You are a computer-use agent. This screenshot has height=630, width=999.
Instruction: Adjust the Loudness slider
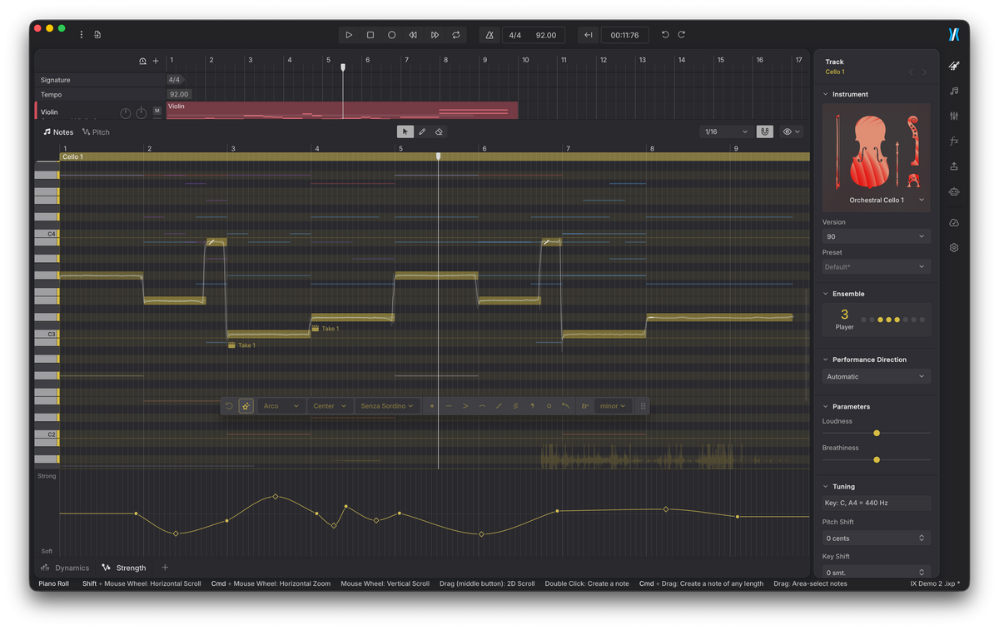(877, 433)
